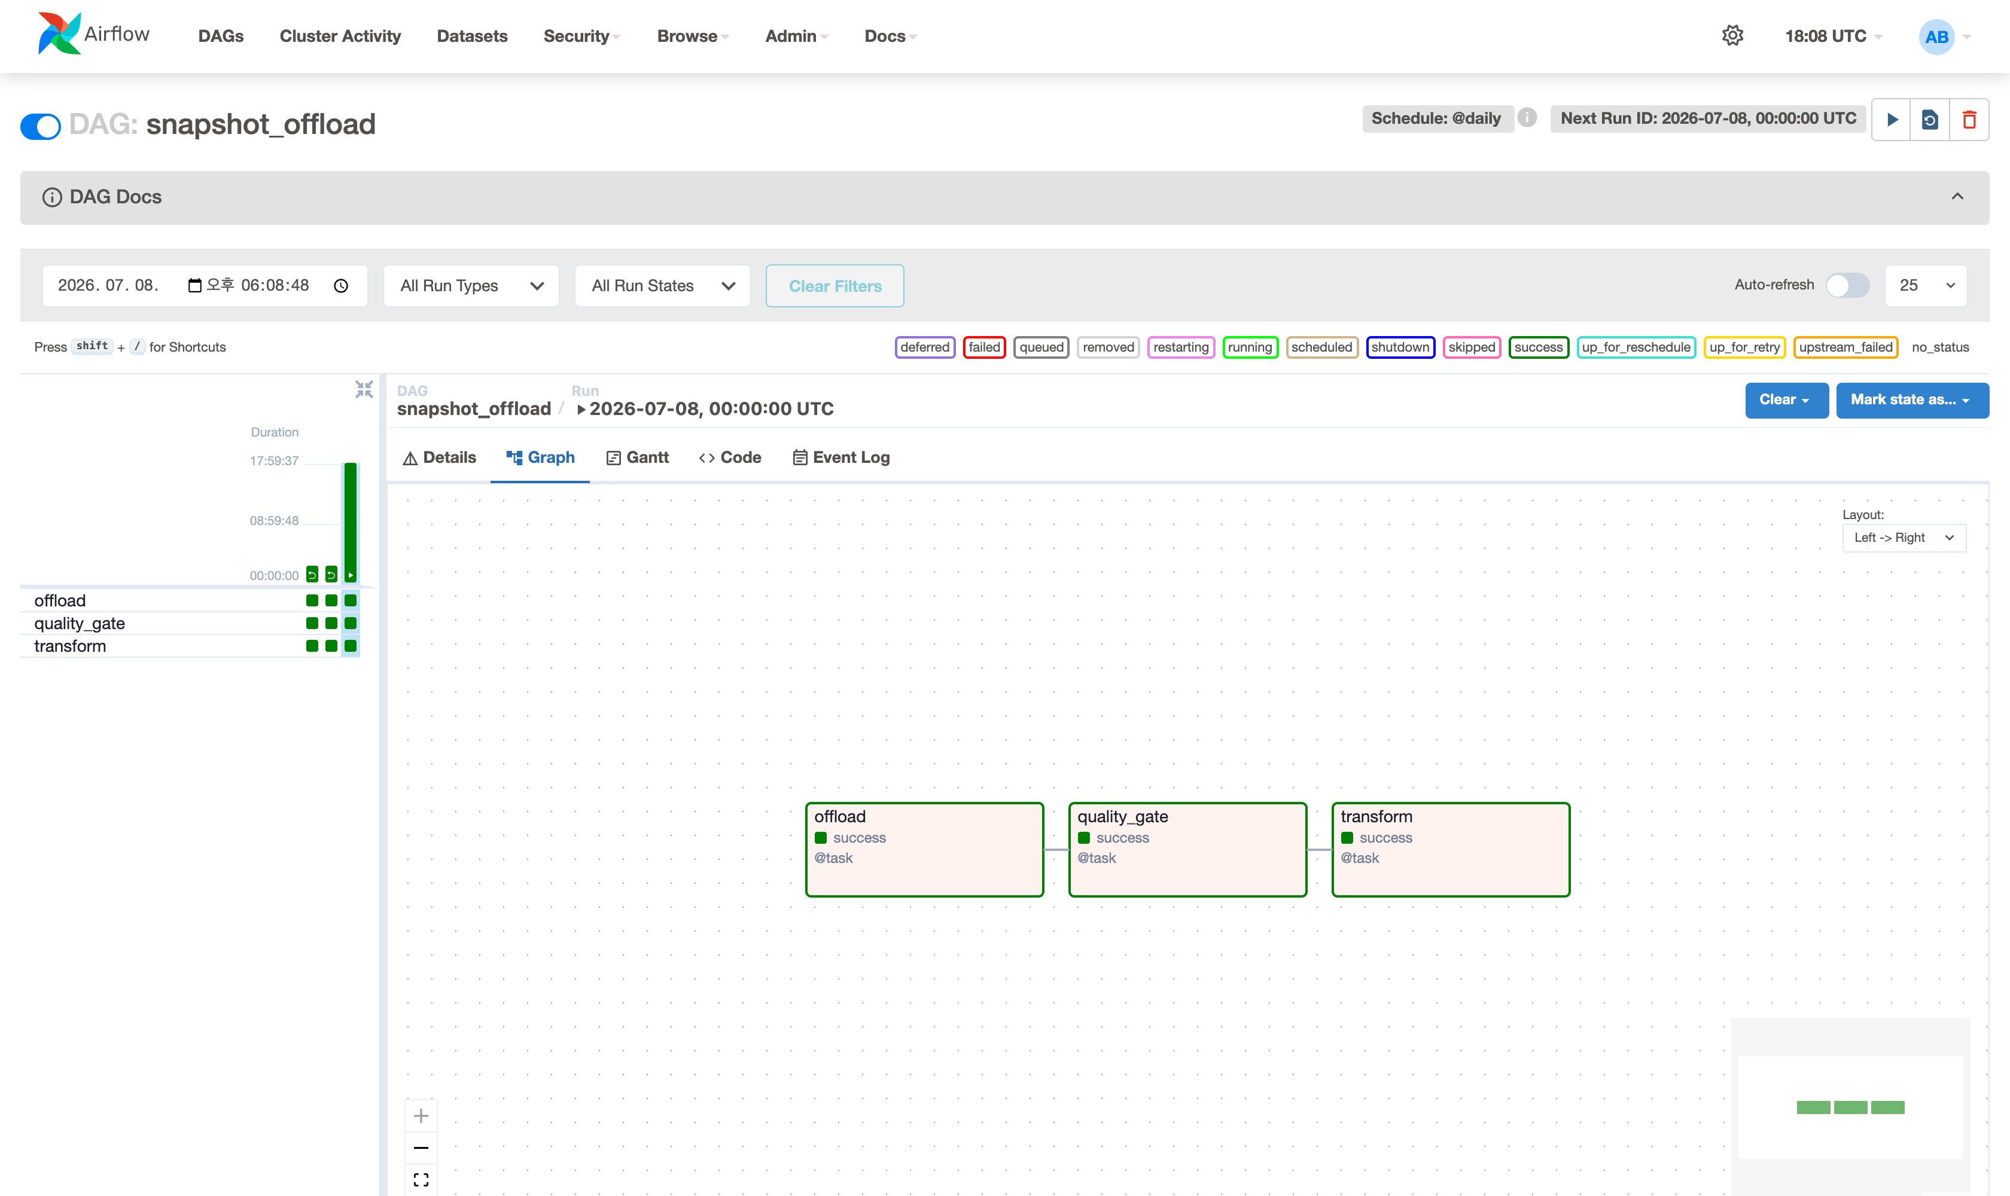Click the offload task name in grid

pos(60,600)
